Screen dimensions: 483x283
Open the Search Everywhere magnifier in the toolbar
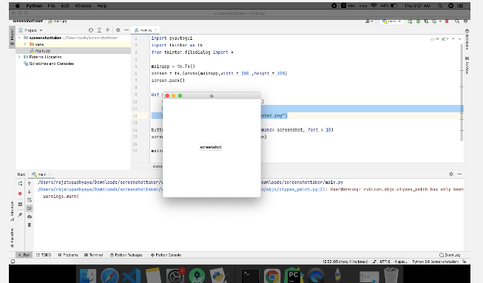tap(457, 21)
